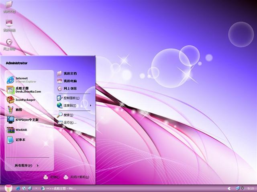Choose 搜索(S) from the Start menu
The image size is (257, 192).
tap(68, 115)
